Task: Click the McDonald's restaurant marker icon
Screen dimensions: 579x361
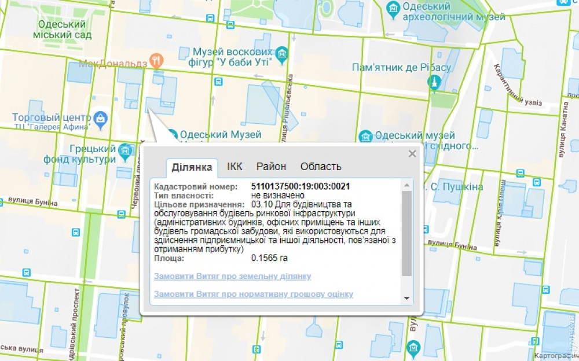Action: [155, 59]
